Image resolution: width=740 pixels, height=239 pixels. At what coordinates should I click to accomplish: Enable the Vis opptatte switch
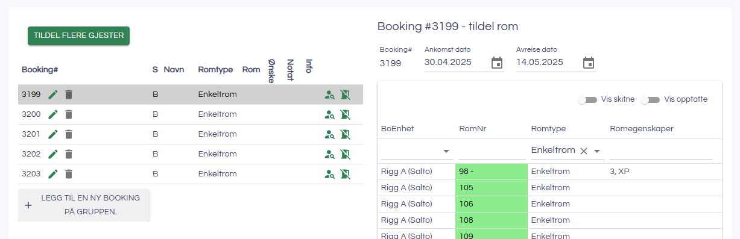650,99
